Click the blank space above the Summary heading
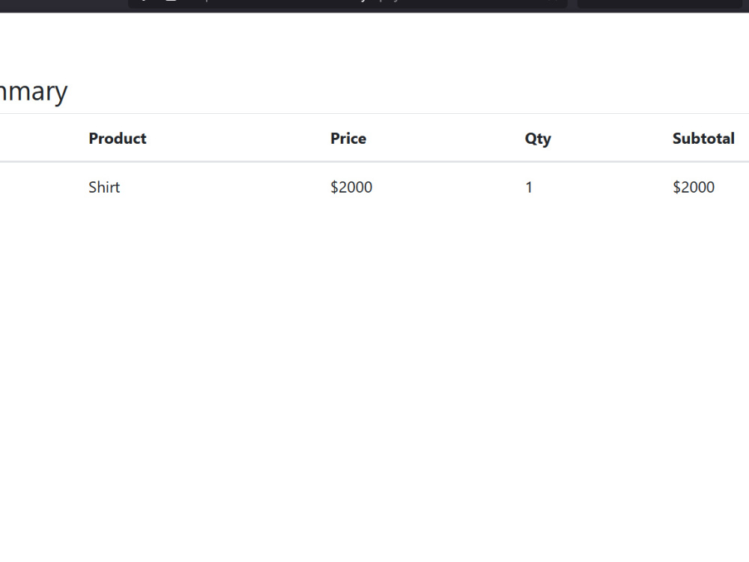 pos(374,43)
